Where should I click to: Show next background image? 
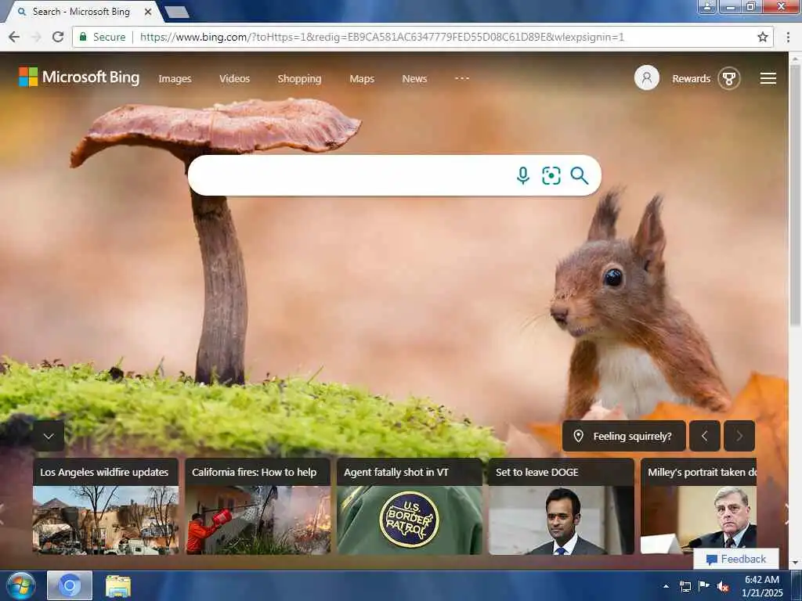point(739,436)
